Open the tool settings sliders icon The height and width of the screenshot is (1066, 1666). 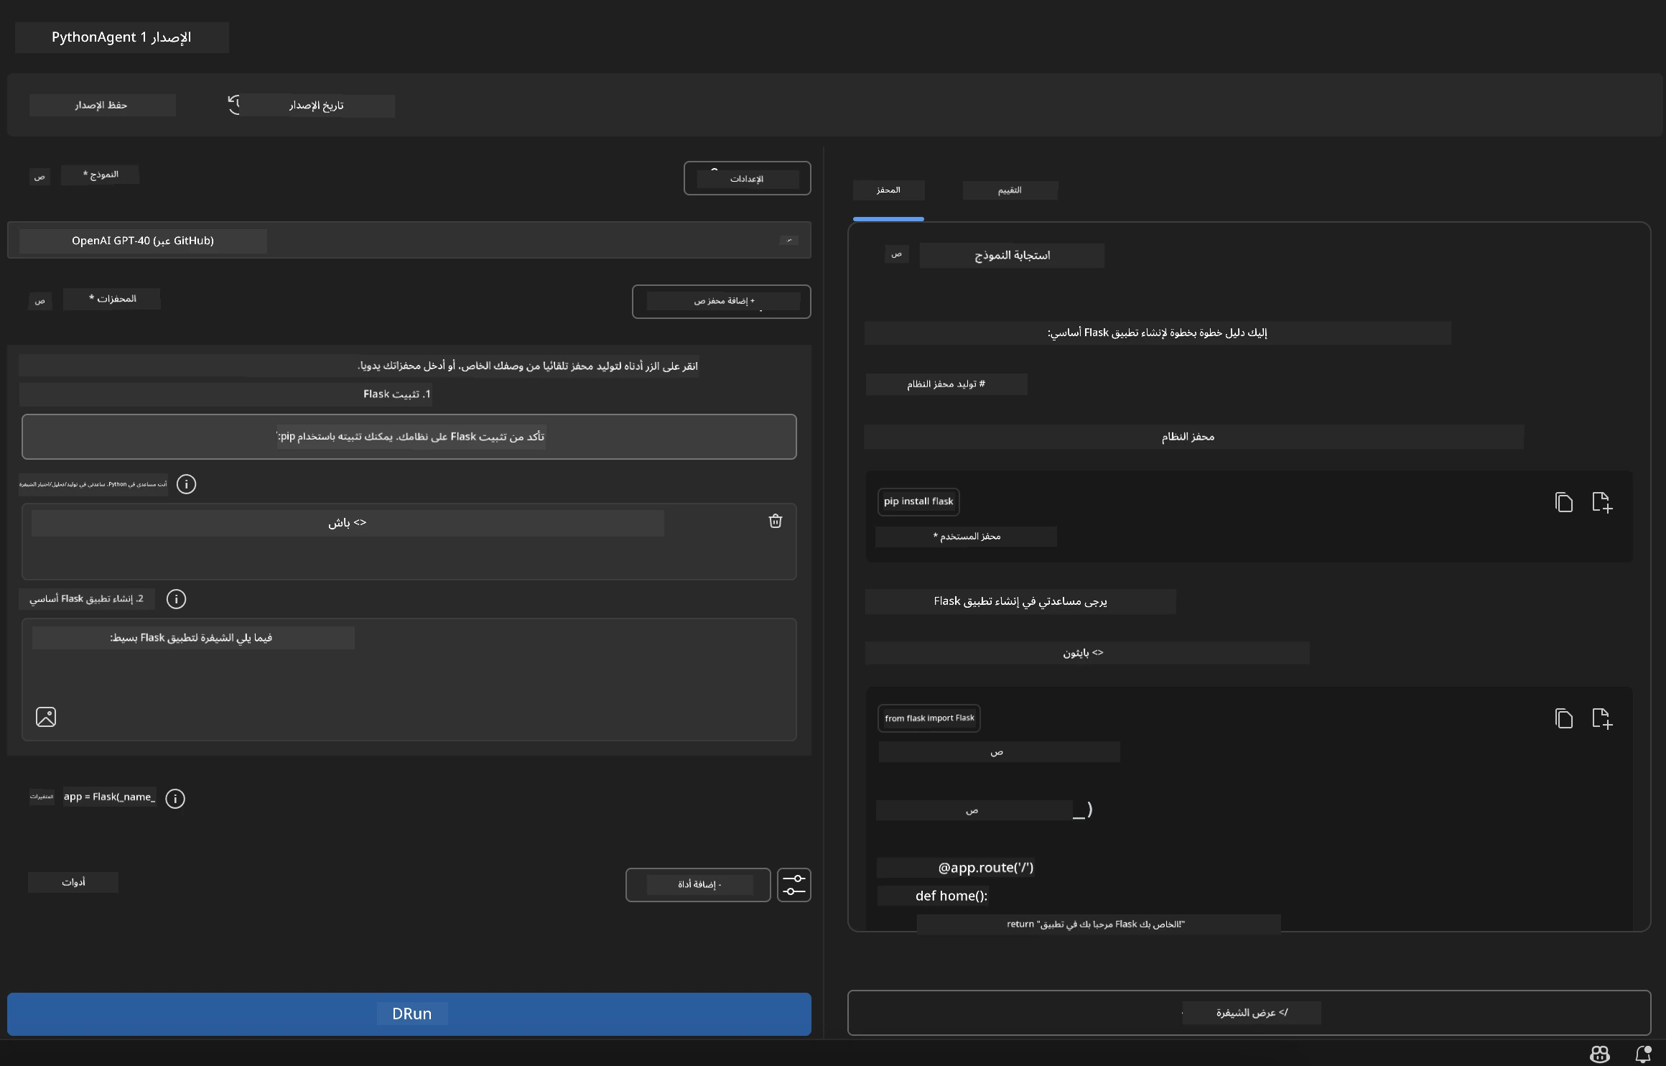point(794,885)
